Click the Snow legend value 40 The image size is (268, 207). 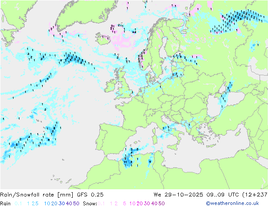(x=154, y=204)
